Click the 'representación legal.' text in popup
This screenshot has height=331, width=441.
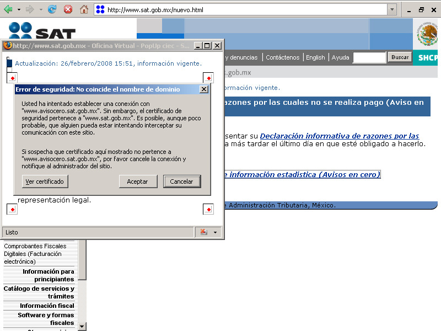tap(54, 200)
